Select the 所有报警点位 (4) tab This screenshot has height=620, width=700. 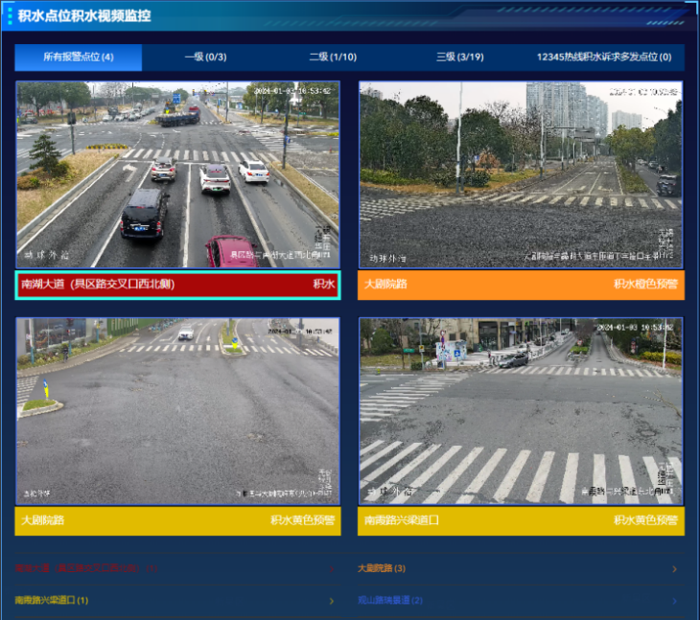(x=79, y=57)
